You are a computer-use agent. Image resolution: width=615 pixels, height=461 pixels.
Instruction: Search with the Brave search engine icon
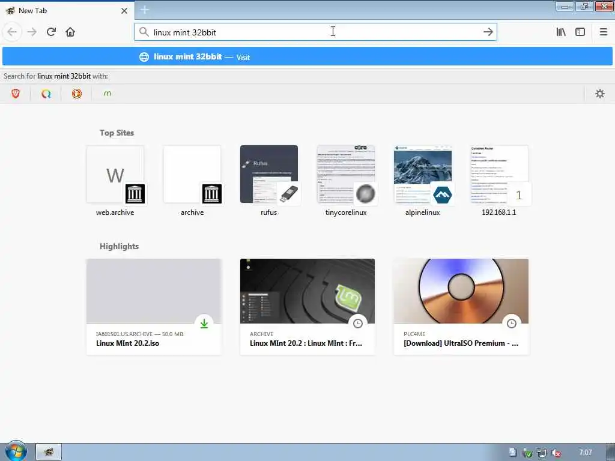[15, 94]
